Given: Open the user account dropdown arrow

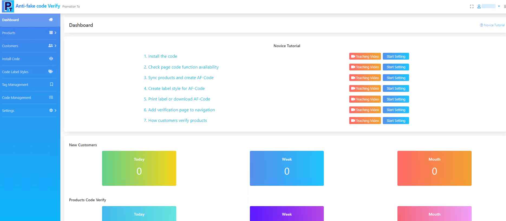Looking at the screenshot, I should click(x=499, y=6).
